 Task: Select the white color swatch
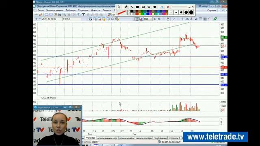(132, 14)
